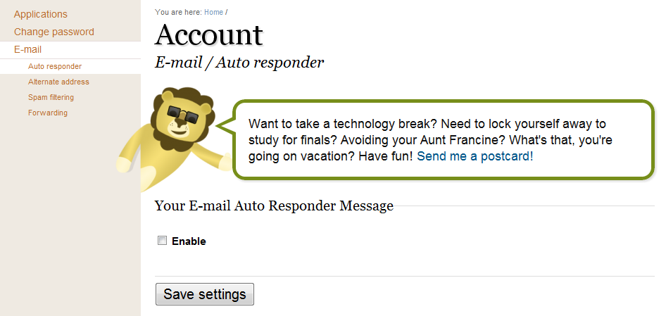666x316 pixels.
Task: Go to Home via breadcrumb
Action: (x=213, y=12)
